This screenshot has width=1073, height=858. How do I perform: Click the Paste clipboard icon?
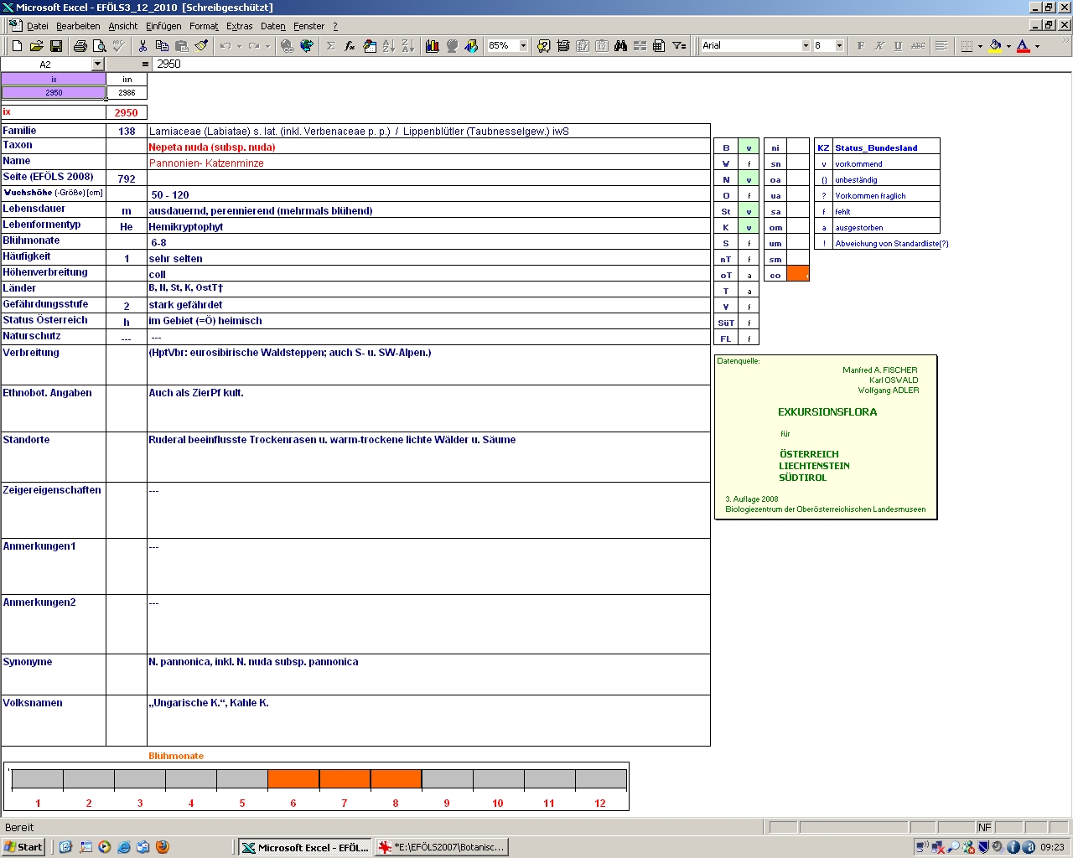(x=181, y=46)
